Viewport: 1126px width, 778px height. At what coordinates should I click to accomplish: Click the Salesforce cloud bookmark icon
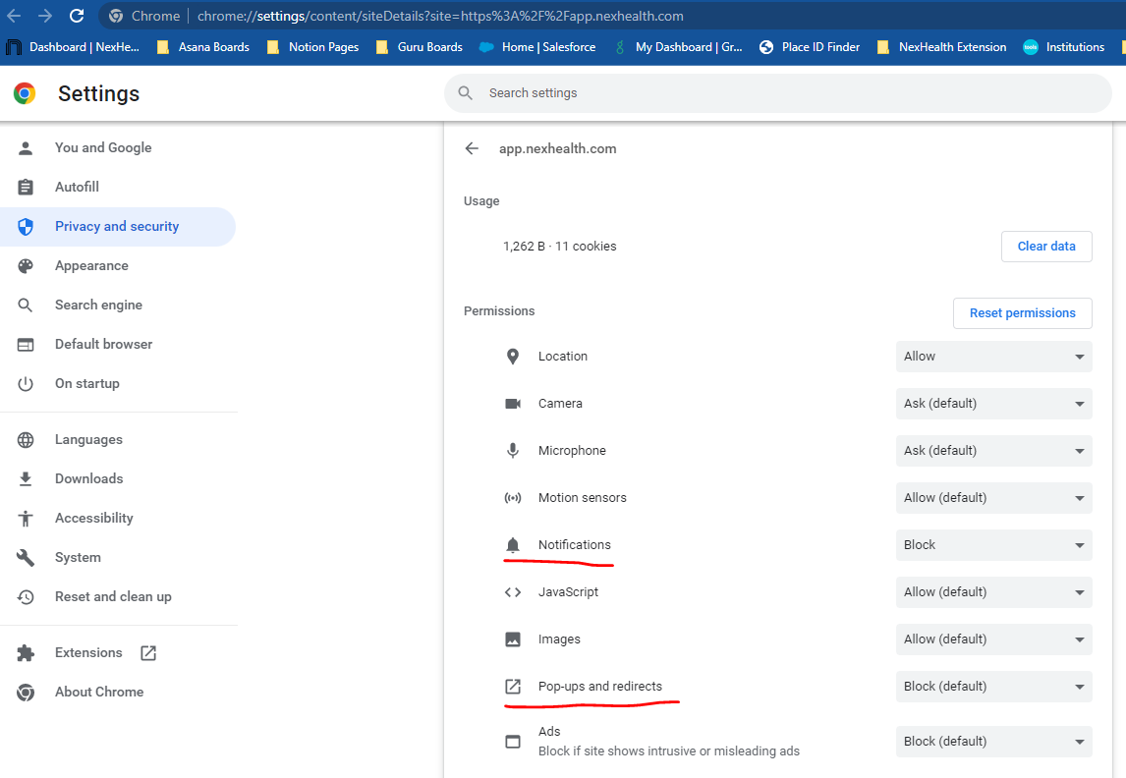tap(486, 47)
